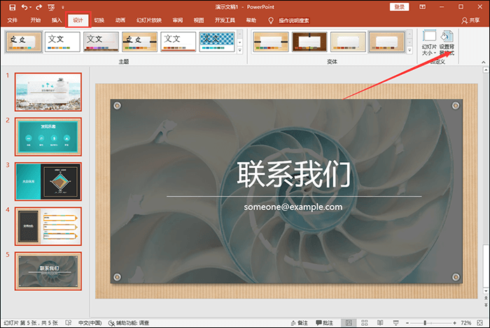
Task: Switch to the 切换 tab
Action: pos(99,20)
